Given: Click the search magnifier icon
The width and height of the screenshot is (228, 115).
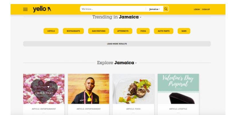Looking at the screenshot, I should point(166,9).
